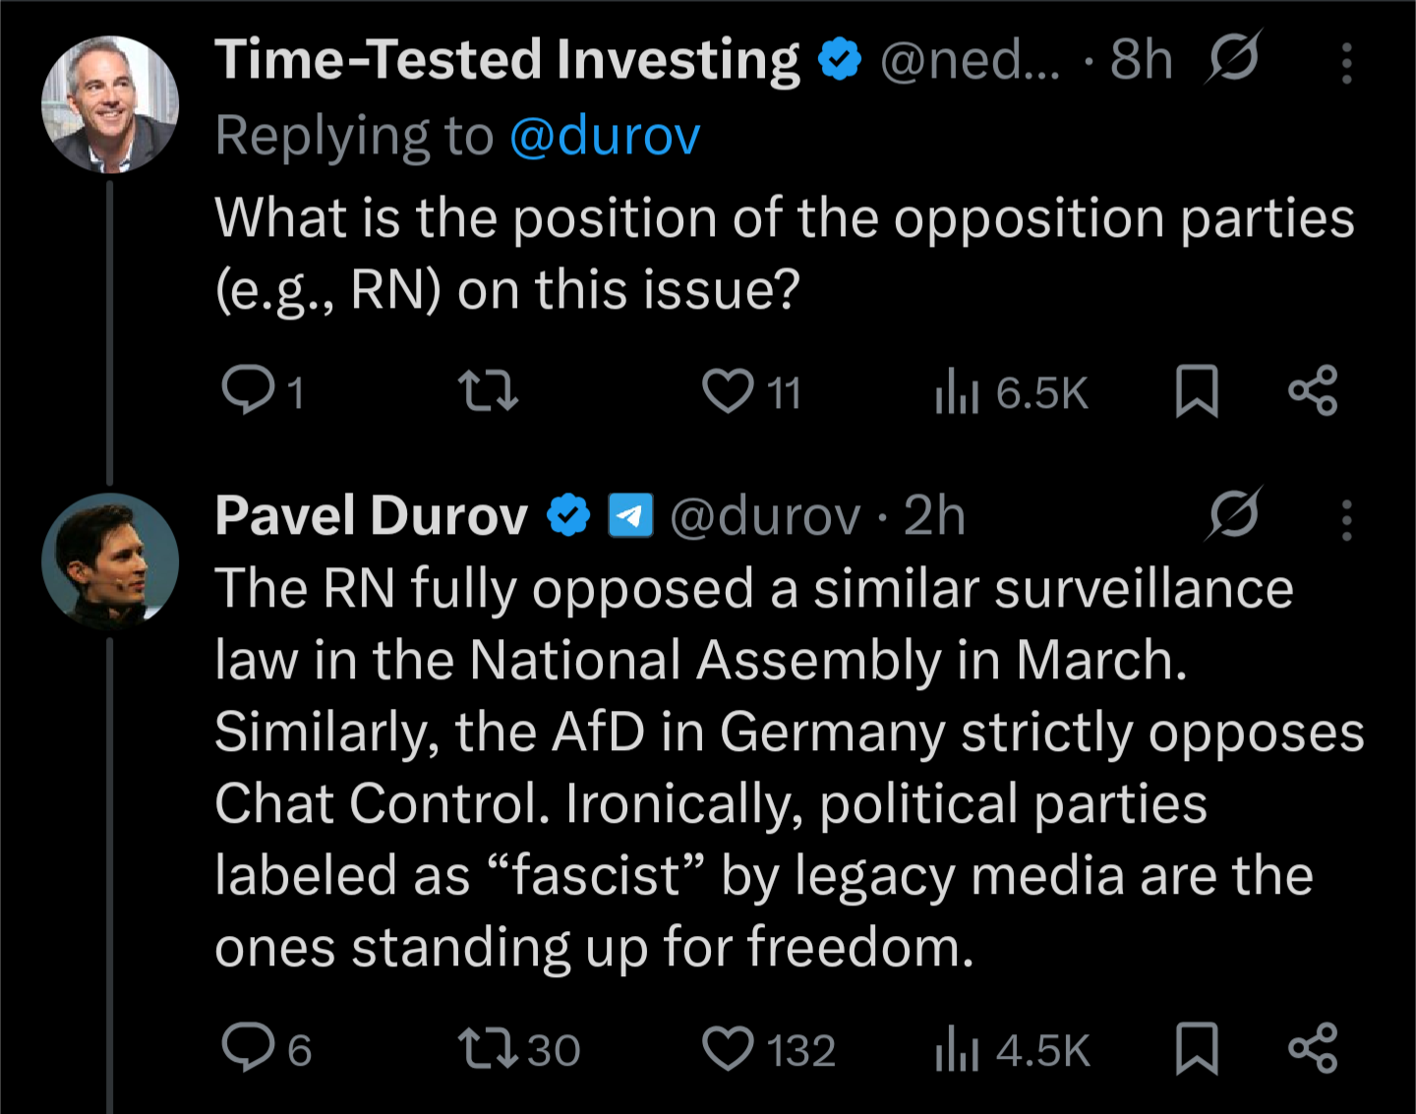Open Pavel Durov's Telegram affiliation badge
1416x1114 pixels.
(630, 515)
